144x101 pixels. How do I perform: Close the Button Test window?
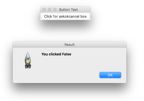(x=44, y=10)
